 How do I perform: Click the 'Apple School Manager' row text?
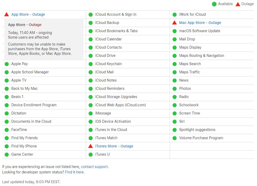coord(30,72)
